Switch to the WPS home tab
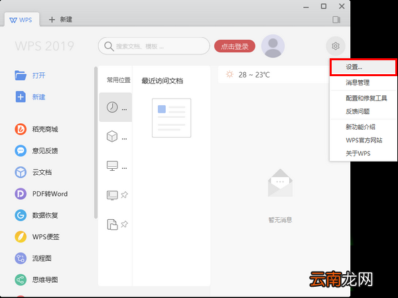This screenshot has width=398, height=298. 22,20
